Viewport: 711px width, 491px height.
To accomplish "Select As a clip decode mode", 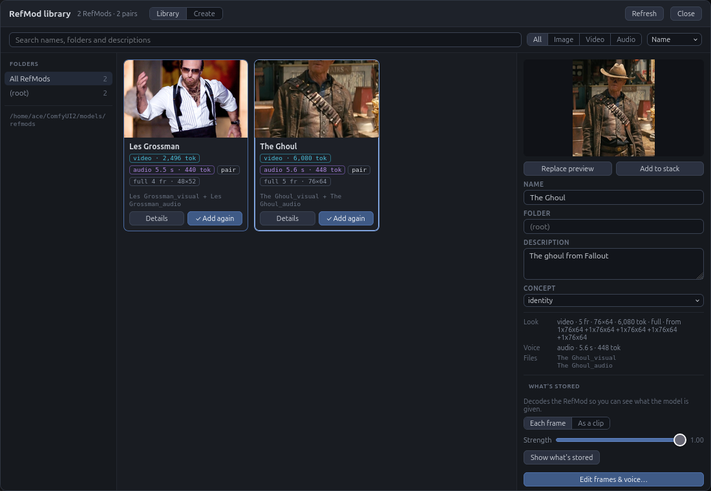I will [x=590, y=423].
